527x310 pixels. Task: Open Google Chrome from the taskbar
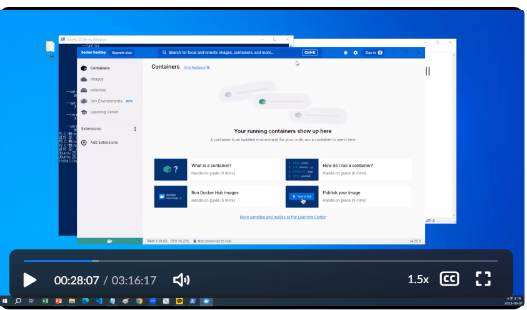pos(139,302)
